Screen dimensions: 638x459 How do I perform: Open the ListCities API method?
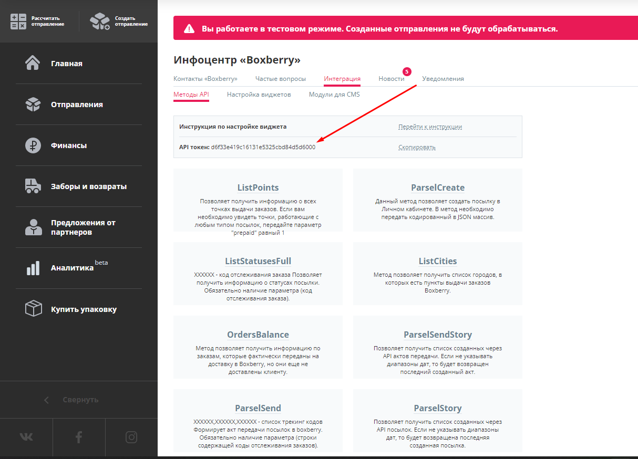pyautogui.click(x=438, y=261)
